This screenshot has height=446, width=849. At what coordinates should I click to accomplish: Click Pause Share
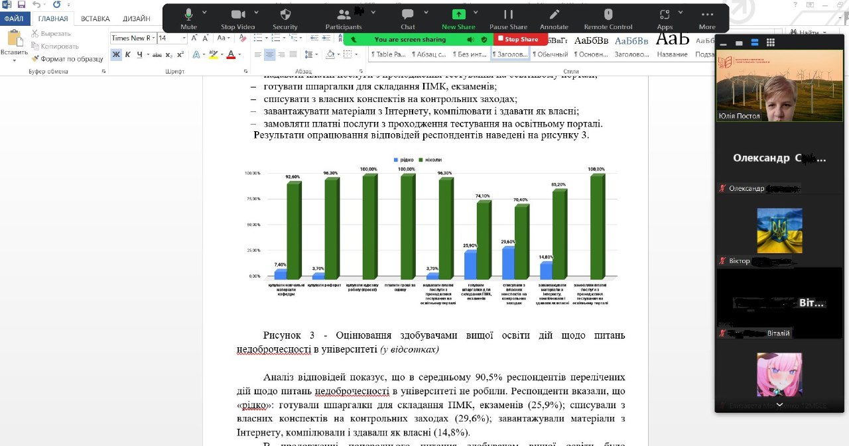[x=508, y=18]
